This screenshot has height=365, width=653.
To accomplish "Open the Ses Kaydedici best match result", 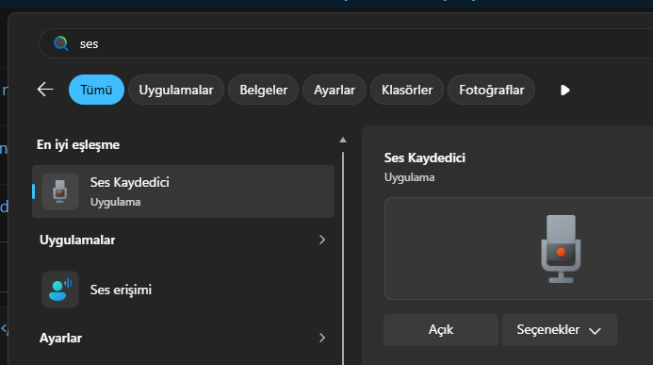I will pyautogui.click(x=183, y=191).
